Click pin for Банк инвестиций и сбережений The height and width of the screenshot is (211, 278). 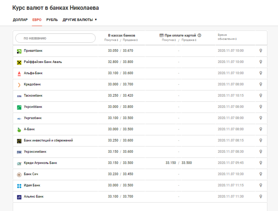pyautogui.click(x=261, y=140)
